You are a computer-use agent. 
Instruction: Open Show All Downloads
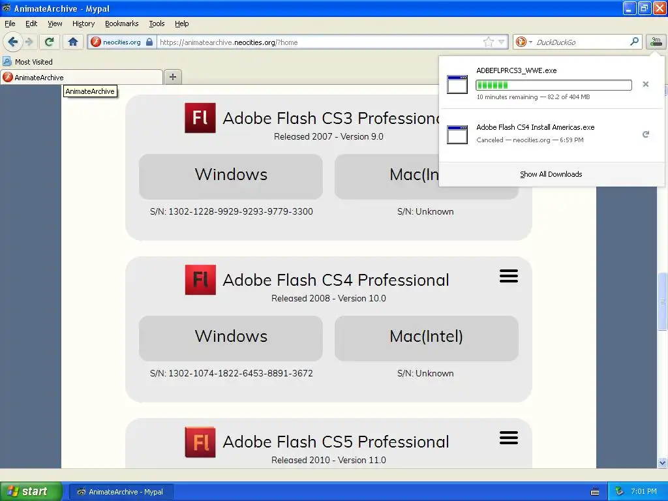click(551, 174)
